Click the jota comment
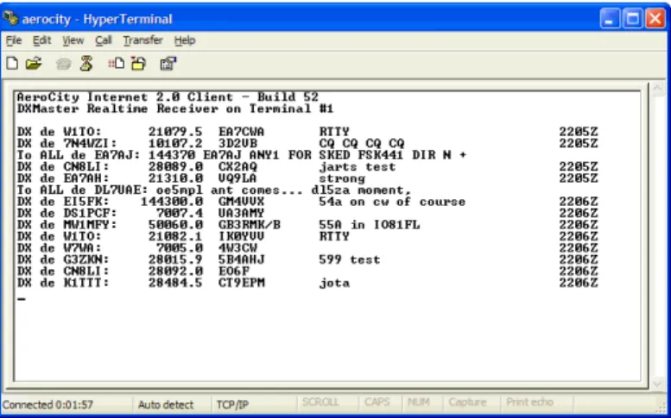 coord(334,283)
